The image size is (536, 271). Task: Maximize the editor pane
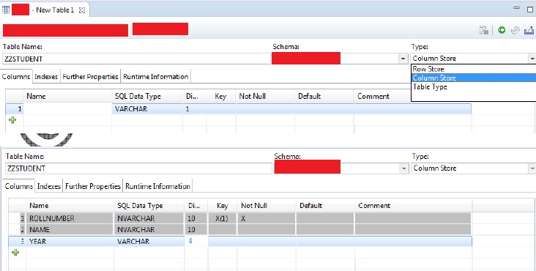point(530,10)
